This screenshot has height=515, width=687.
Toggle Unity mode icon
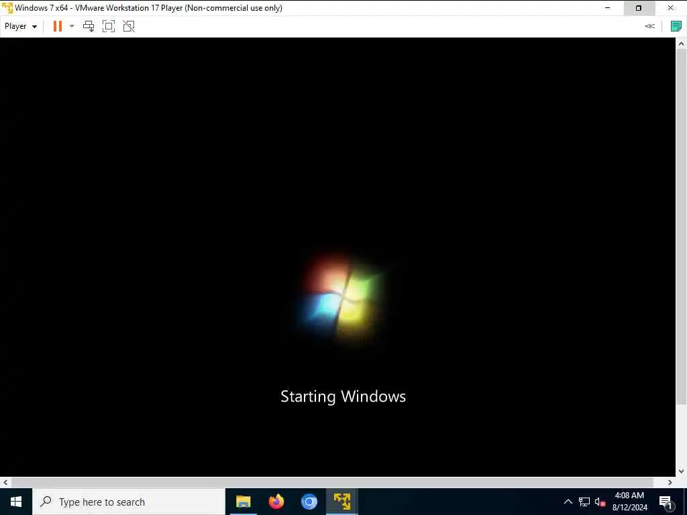click(x=129, y=26)
